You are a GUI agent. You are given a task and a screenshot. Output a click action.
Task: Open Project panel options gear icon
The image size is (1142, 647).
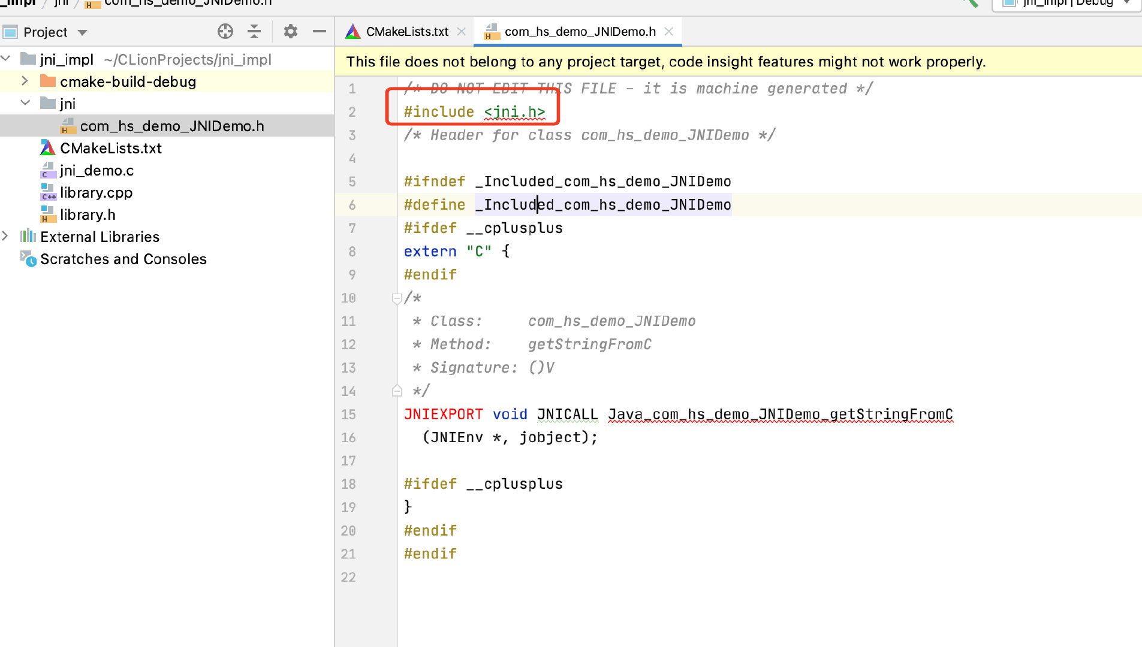pos(291,31)
